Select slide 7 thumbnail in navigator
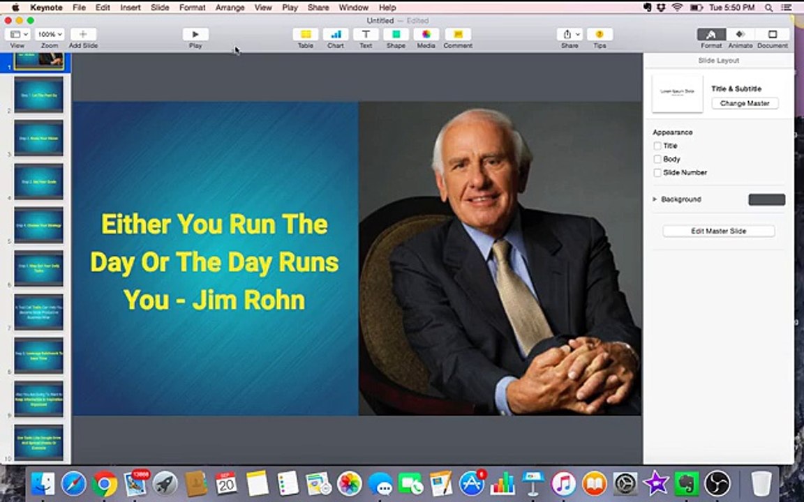Screen dimensions: 804x502 [x=39, y=312]
